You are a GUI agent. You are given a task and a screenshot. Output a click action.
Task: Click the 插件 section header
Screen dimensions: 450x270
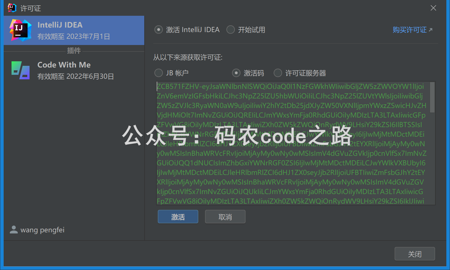point(74,51)
